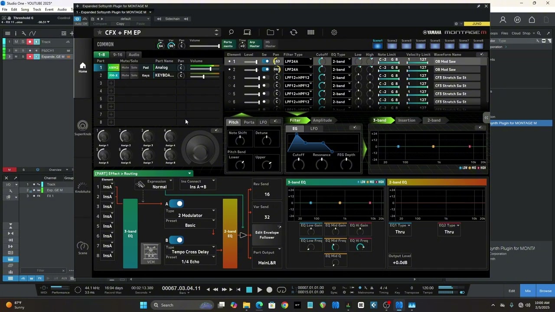Click the Windows taskbar Search field
555x312 pixels.
coord(182,305)
